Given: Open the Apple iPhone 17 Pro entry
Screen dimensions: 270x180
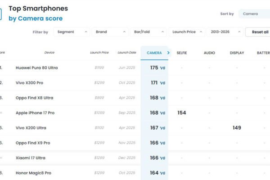Looking at the screenshot, I should tap(34, 113).
